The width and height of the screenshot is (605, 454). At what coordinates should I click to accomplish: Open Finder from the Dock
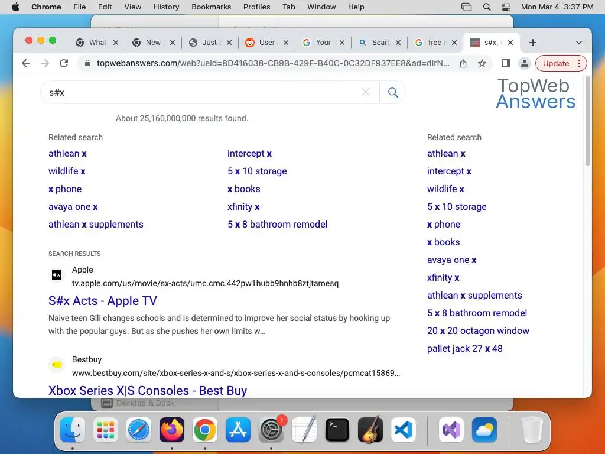tap(73, 430)
